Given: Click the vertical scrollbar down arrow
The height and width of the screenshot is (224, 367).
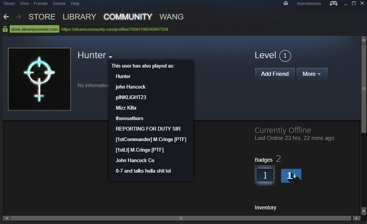Looking at the screenshot, I should (x=364, y=211).
